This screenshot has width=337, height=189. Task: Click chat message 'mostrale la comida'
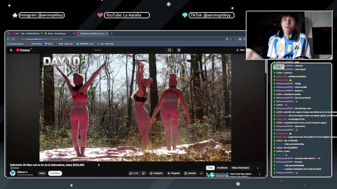pos(292,94)
